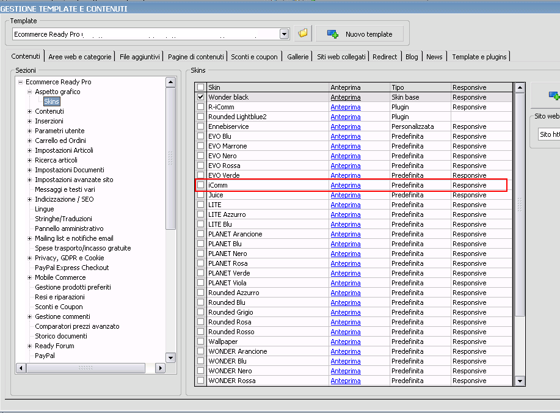Viewport: 560px width, 413px height.
Task: Select PayPal Express Checkout in tree
Action: click(x=71, y=268)
